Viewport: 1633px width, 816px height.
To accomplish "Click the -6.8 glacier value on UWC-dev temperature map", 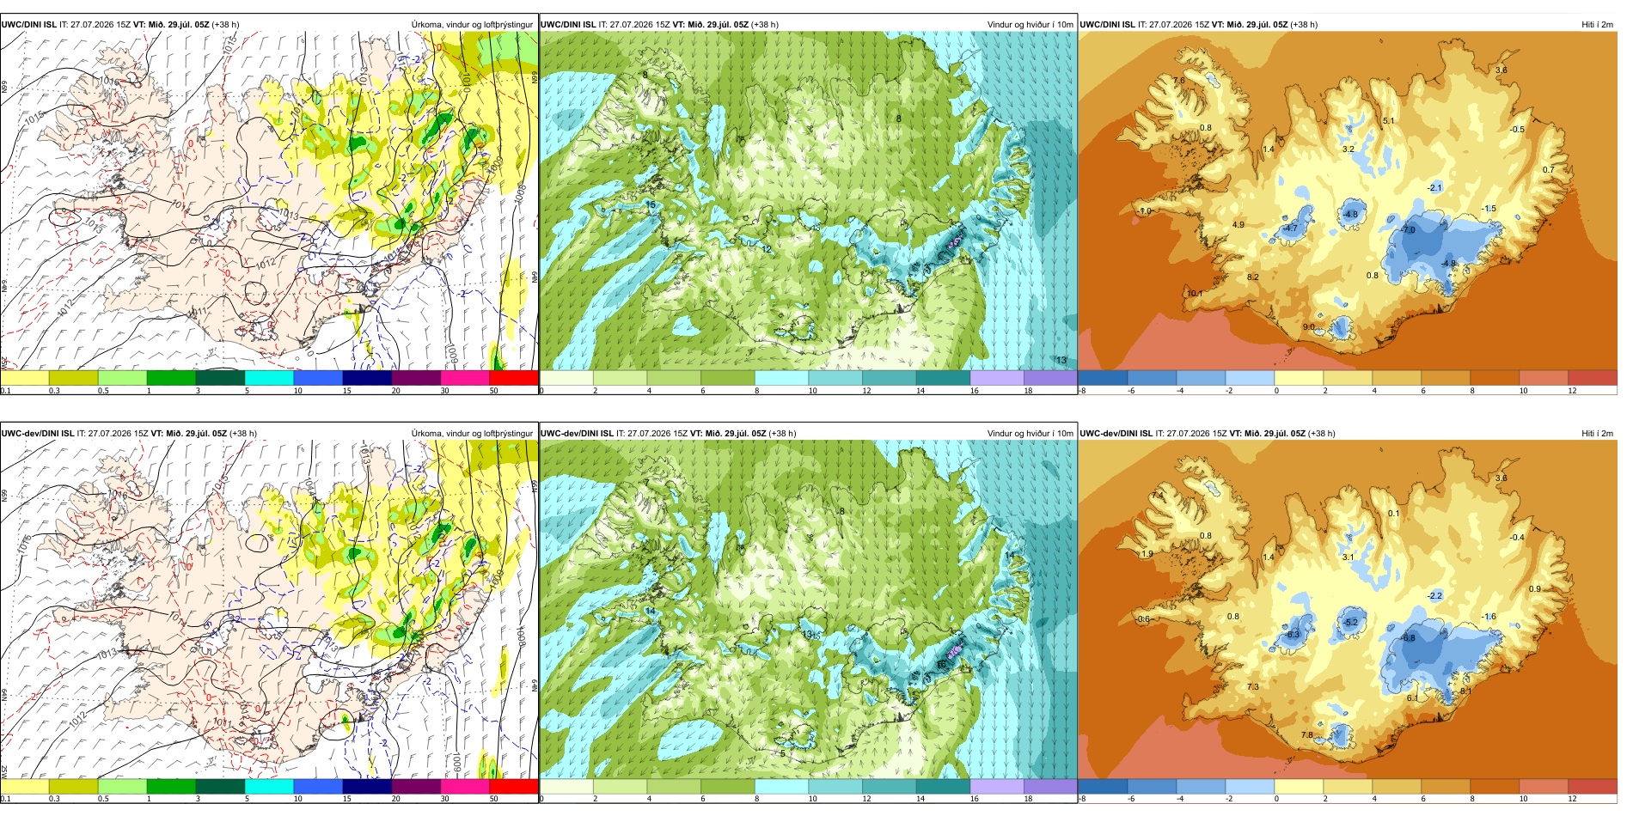I will pyautogui.click(x=1408, y=638).
